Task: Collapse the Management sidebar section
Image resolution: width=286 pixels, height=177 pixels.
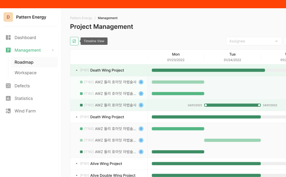Action: (x=53, y=50)
